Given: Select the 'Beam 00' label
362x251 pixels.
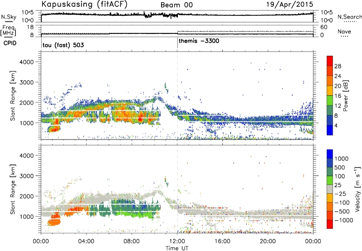Looking at the screenshot, I should click(x=176, y=5).
